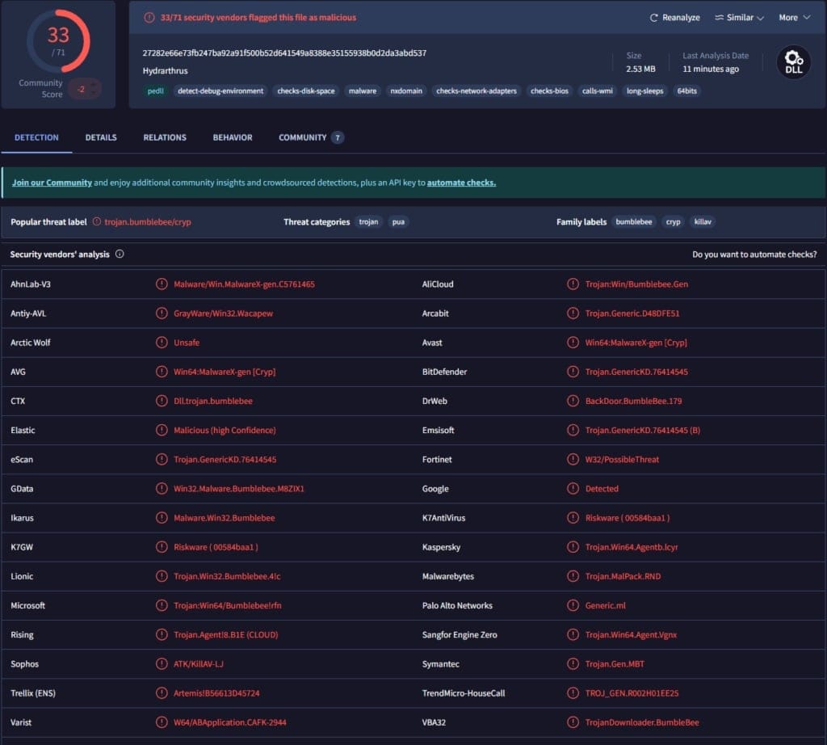This screenshot has height=745, width=827.
Task: Expand the Community comments counter badge
Action: (339, 137)
